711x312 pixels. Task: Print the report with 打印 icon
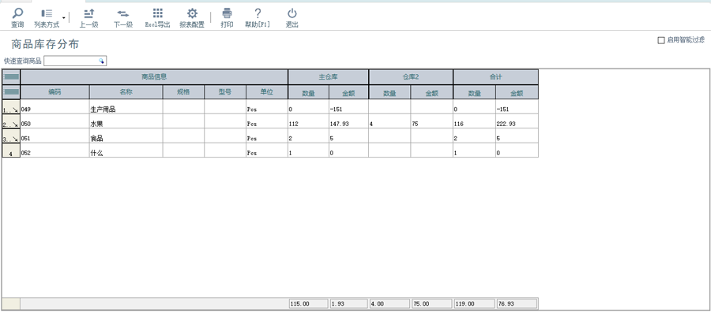point(227,13)
